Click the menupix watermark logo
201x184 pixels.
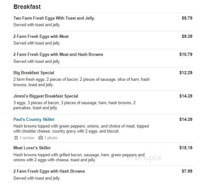pos(145,158)
